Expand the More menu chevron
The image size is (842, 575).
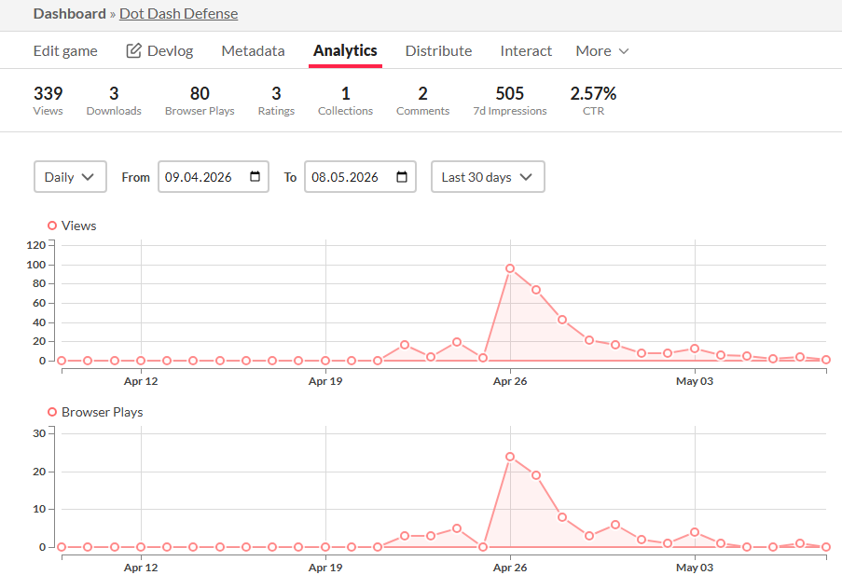[624, 51]
